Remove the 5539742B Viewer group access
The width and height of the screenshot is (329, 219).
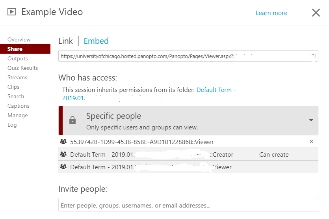coord(311,142)
